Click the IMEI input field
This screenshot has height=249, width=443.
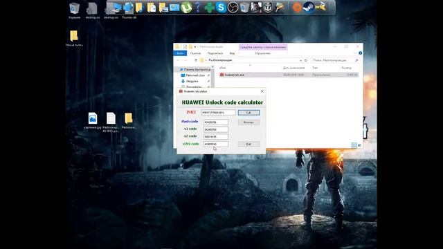(218, 112)
